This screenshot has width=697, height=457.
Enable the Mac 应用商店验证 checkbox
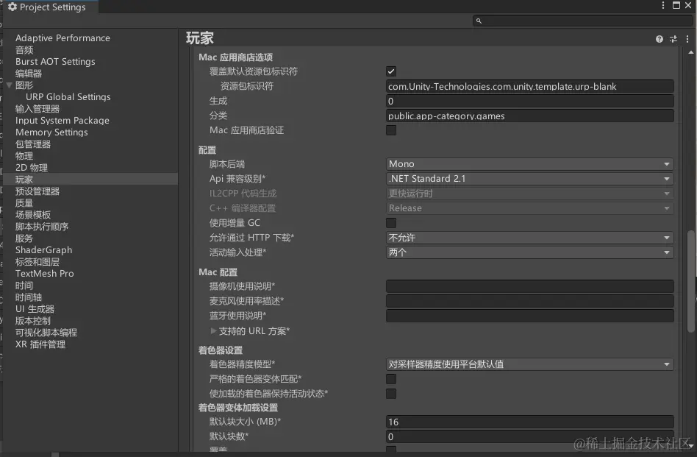[x=391, y=130]
